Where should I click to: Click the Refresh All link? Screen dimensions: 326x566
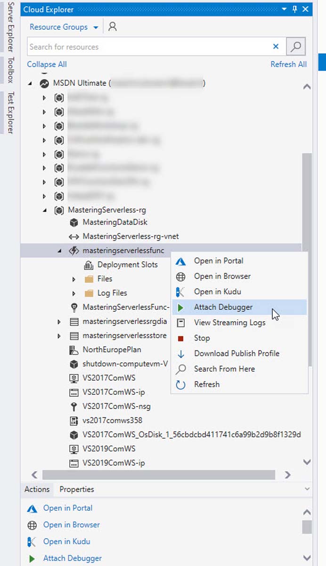pyautogui.click(x=288, y=64)
